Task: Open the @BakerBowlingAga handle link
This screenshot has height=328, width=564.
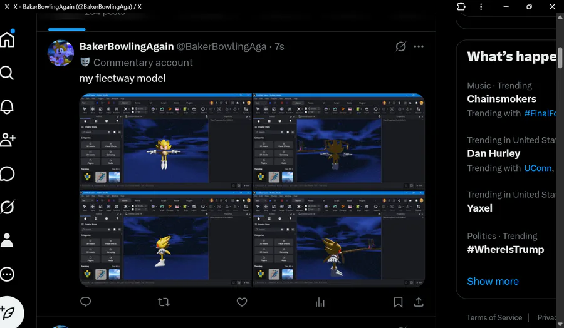Action: click(222, 47)
